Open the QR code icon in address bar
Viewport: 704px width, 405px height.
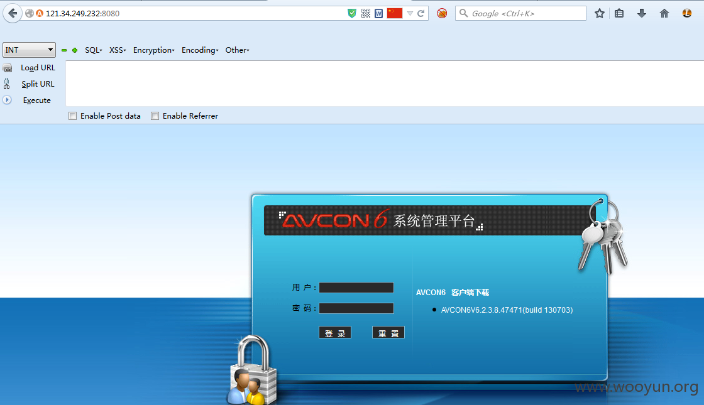[366, 13]
